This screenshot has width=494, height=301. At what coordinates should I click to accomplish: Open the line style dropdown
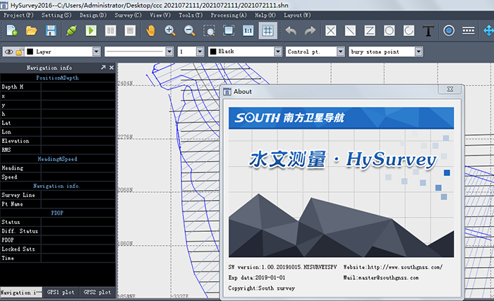point(169,52)
